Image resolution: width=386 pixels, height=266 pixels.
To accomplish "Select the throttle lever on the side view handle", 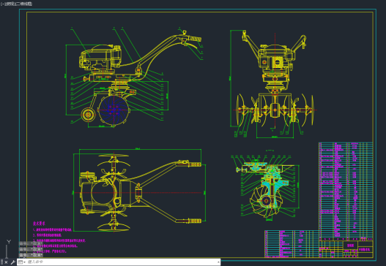I will 184,32.
